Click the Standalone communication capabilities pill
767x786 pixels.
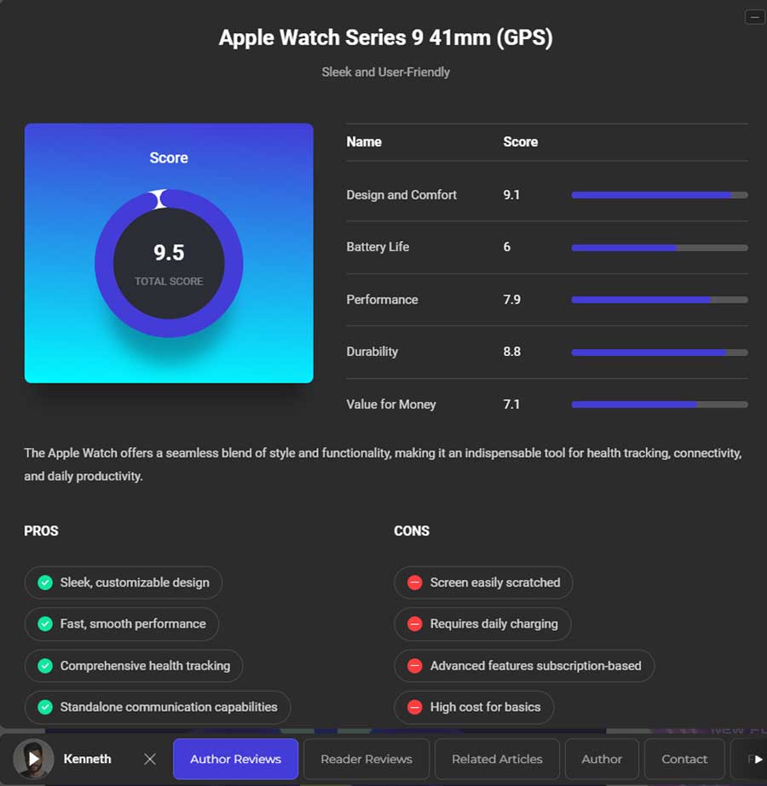(158, 707)
